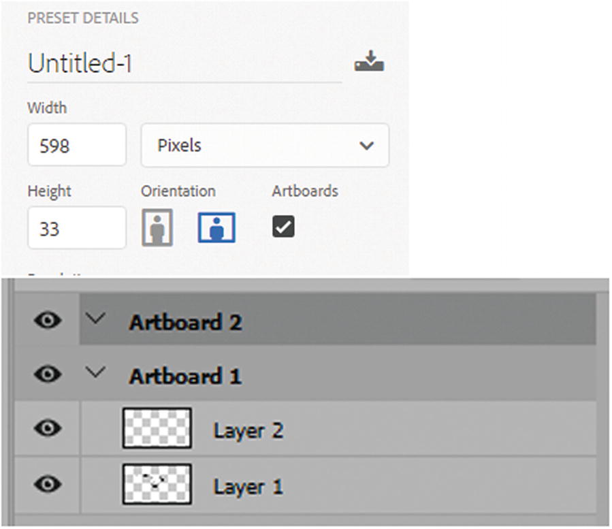This screenshot has width=612, height=529.
Task: Select landscape orientation icon
Action: pyautogui.click(x=216, y=227)
